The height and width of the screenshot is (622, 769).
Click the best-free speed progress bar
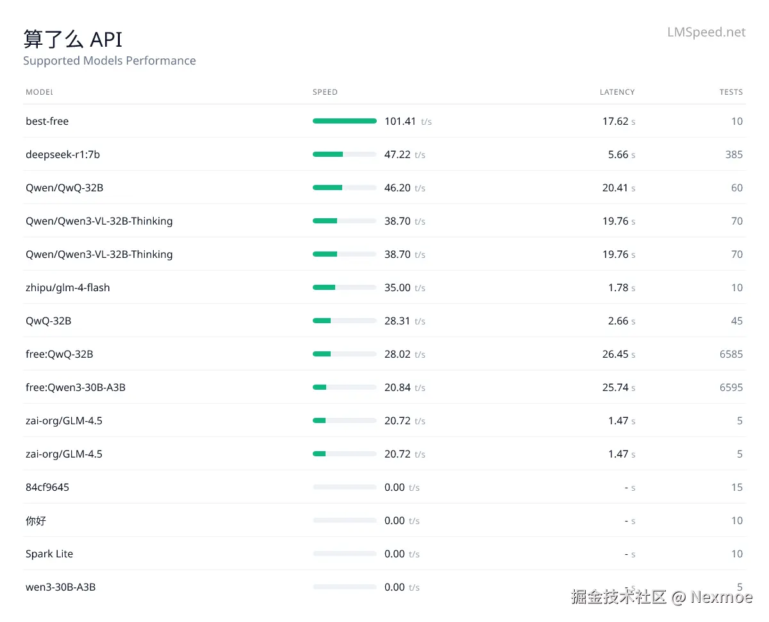[345, 121]
